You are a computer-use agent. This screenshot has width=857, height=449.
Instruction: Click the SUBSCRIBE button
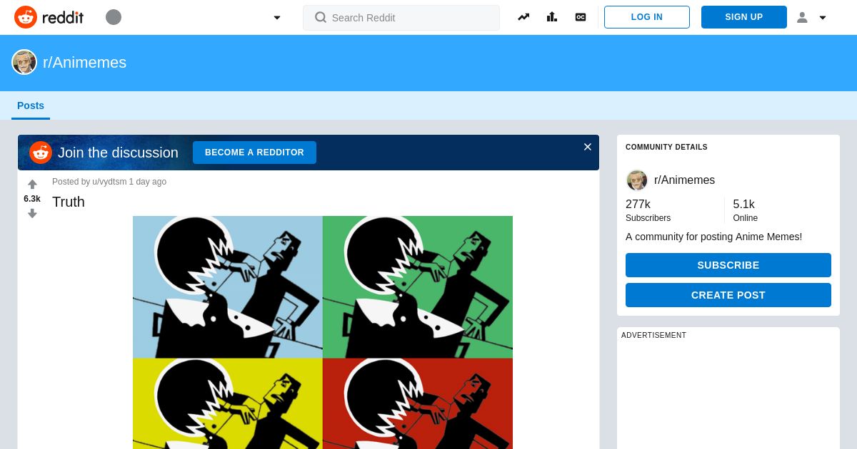728,265
